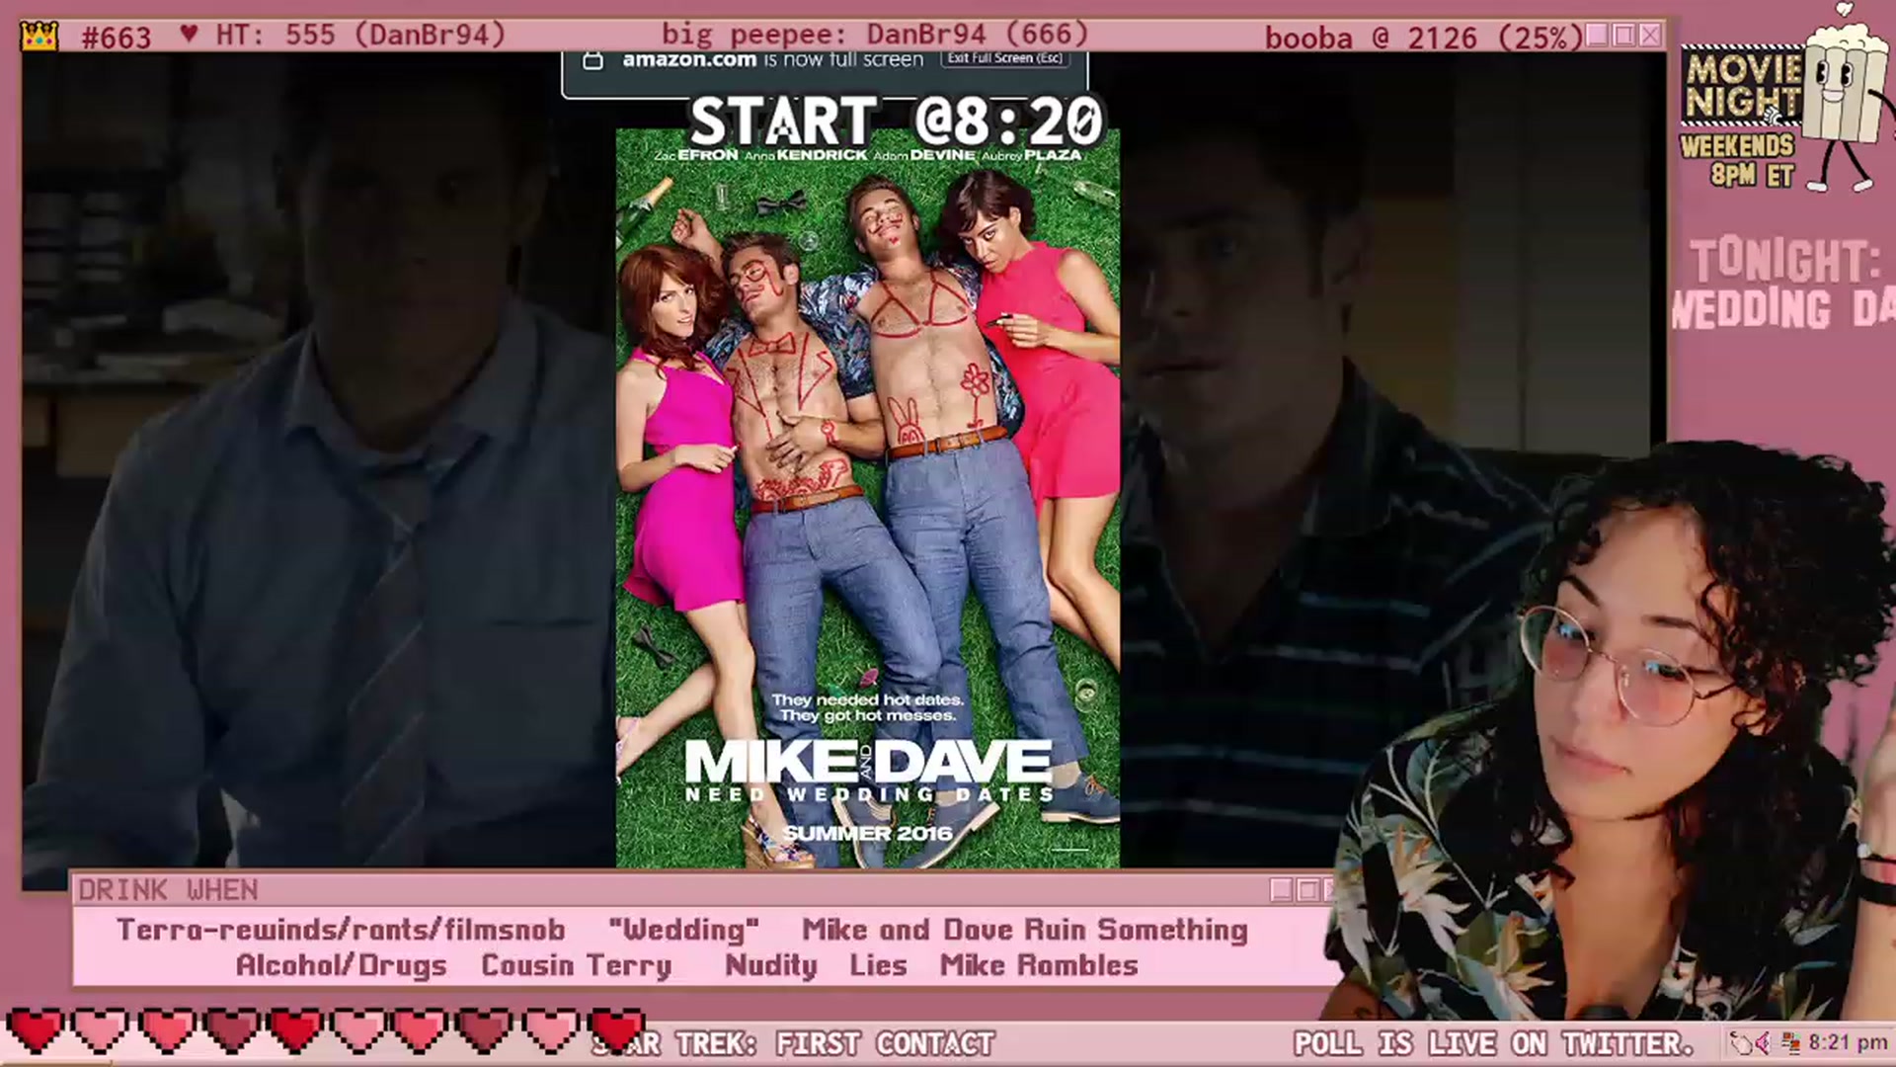Click the "Wedding" drink rule

tap(683, 930)
